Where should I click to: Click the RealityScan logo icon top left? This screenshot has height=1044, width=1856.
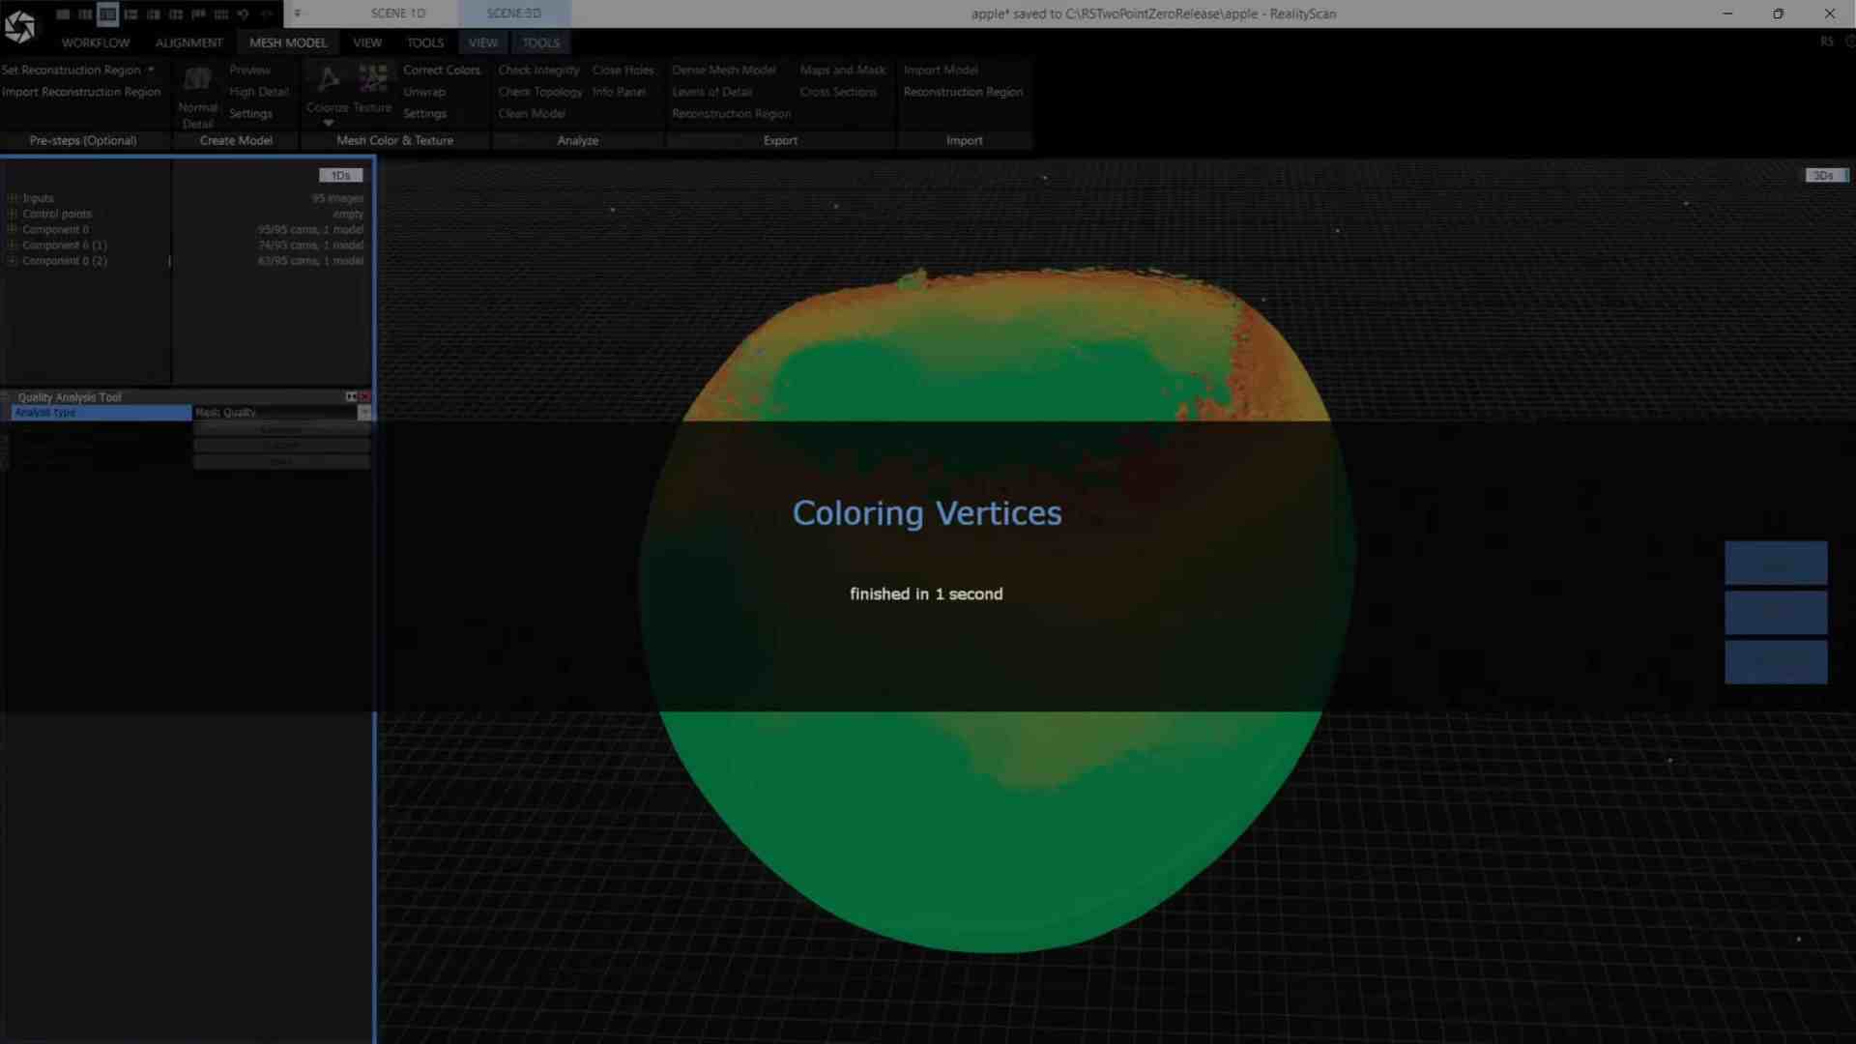coord(21,24)
